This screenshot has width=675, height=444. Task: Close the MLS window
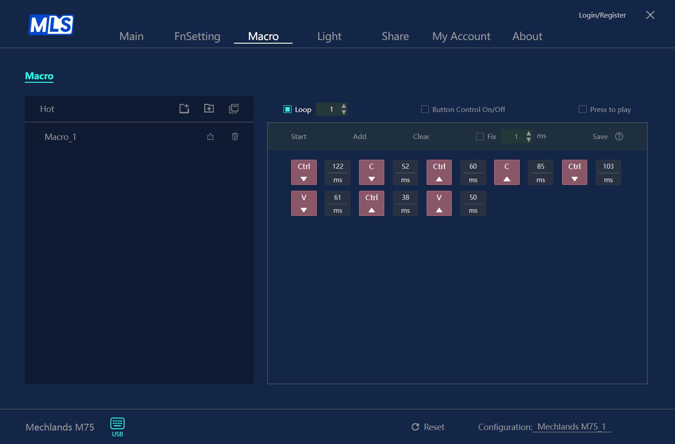(x=650, y=15)
